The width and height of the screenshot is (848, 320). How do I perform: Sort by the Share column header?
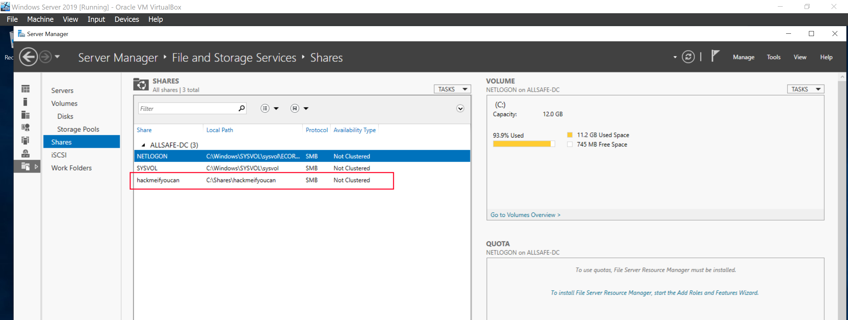pyautogui.click(x=144, y=130)
